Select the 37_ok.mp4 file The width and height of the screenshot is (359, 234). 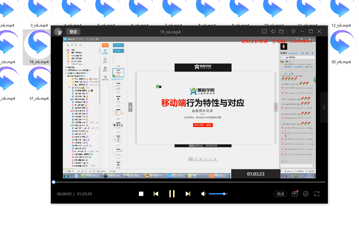pyautogui.click(x=39, y=83)
